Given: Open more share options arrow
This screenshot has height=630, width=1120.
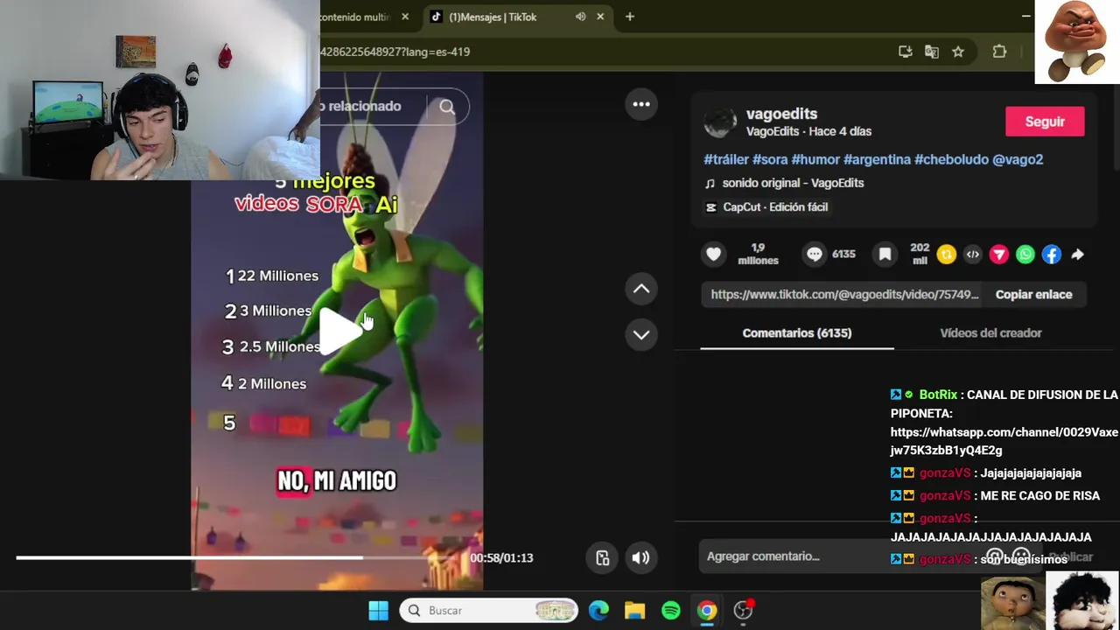Looking at the screenshot, I should click(1078, 255).
